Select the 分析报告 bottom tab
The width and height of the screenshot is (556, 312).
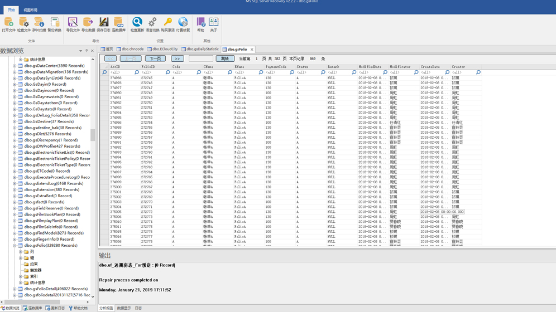coord(106,308)
